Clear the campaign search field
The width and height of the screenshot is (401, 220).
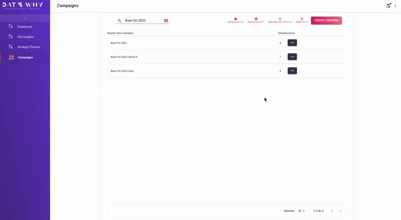(x=166, y=21)
